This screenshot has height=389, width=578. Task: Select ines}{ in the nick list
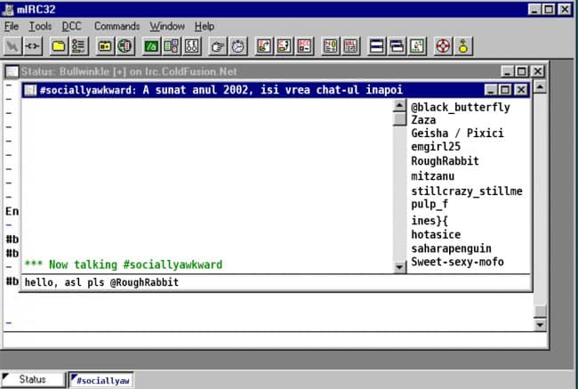point(429,221)
